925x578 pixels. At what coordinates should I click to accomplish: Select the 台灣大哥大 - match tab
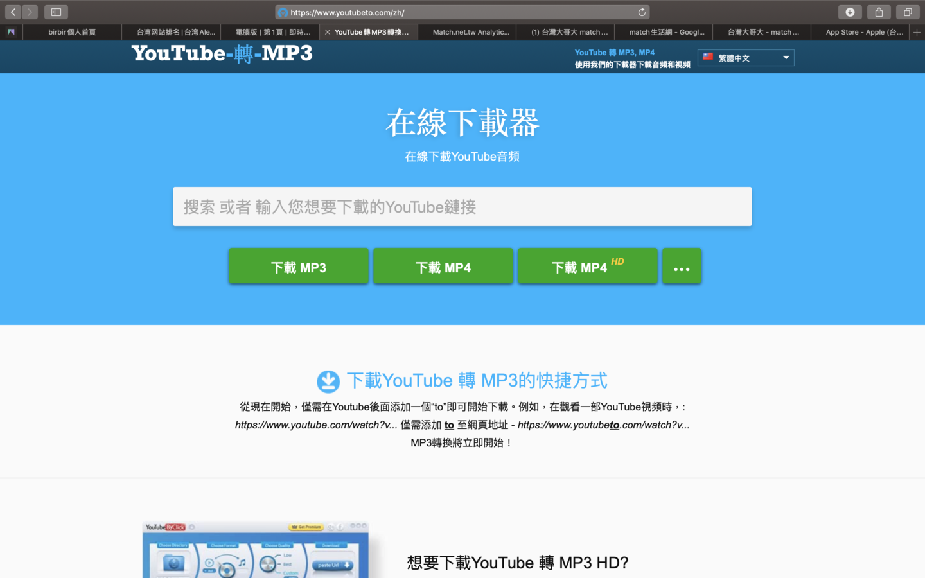click(x=762, y=32)
